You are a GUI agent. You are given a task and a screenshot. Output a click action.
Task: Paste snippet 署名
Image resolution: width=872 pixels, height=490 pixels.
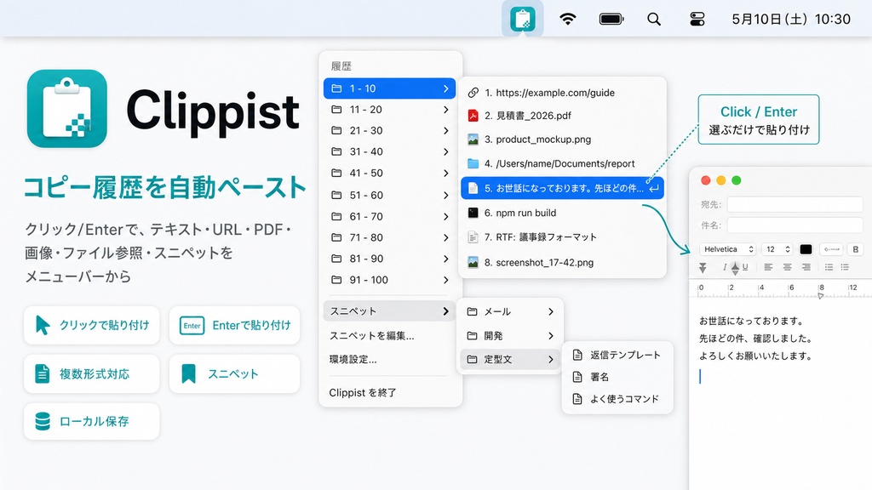click(617, 377)
